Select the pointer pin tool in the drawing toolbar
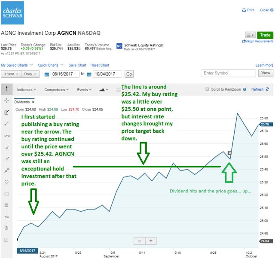Image resolution: width=275 pixels, height=259 pixels. (6, 89)
